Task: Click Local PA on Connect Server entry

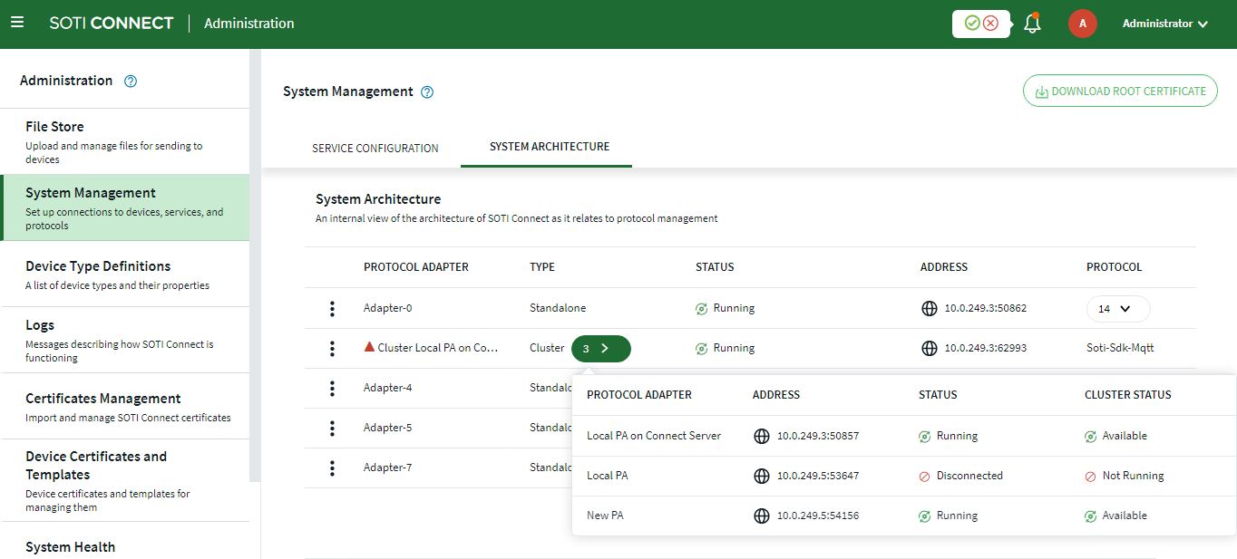Action: 654,436
